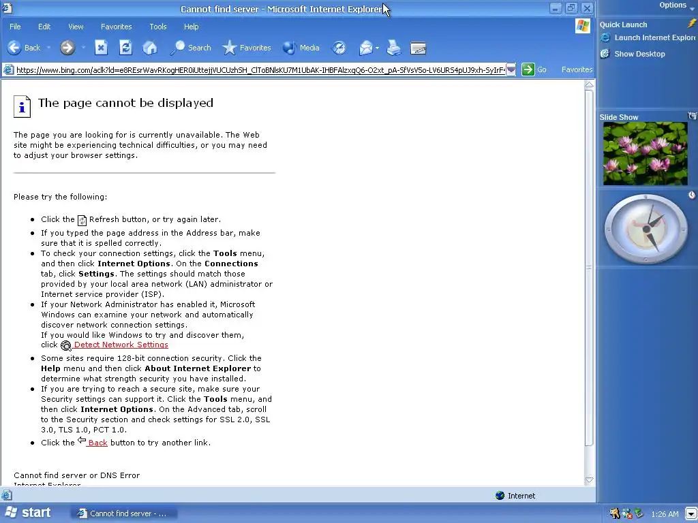Open the File menu
Screen dimensions: 698x523
pos(15,27)
